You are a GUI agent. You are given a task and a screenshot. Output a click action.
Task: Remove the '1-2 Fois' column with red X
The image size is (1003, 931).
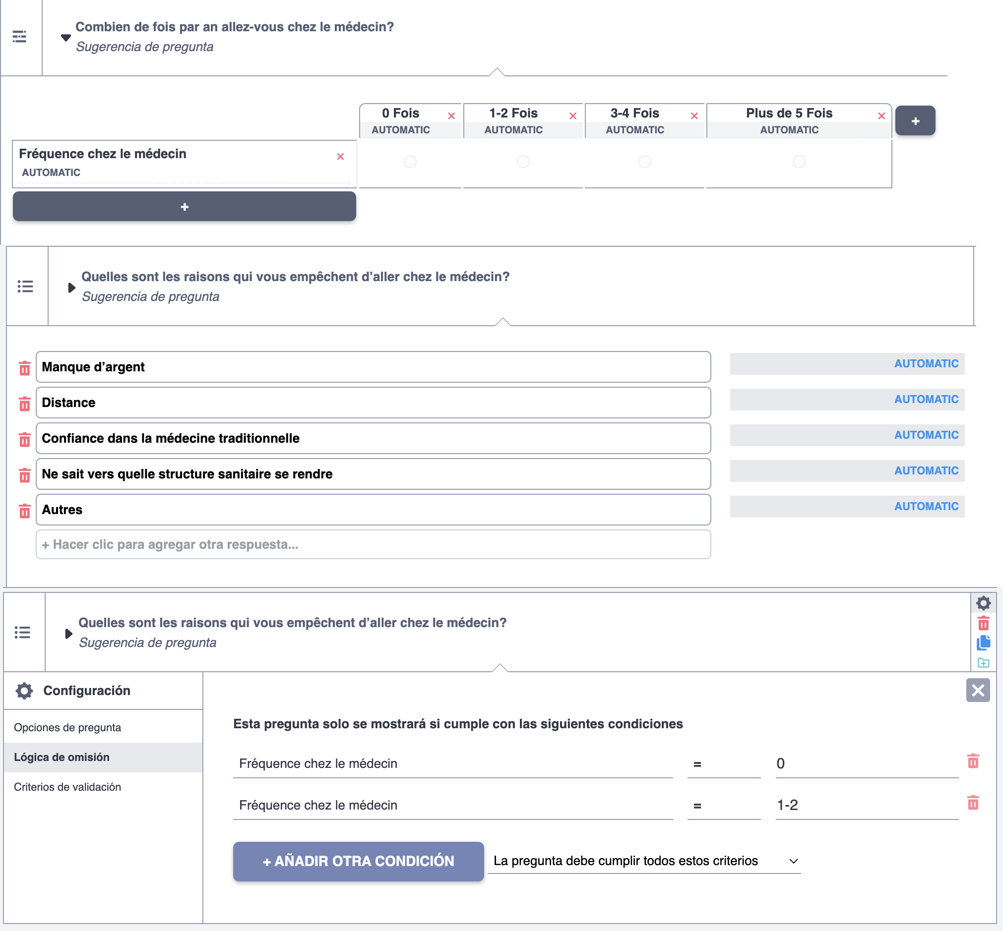pyautogui.click(x=572, y=116)
